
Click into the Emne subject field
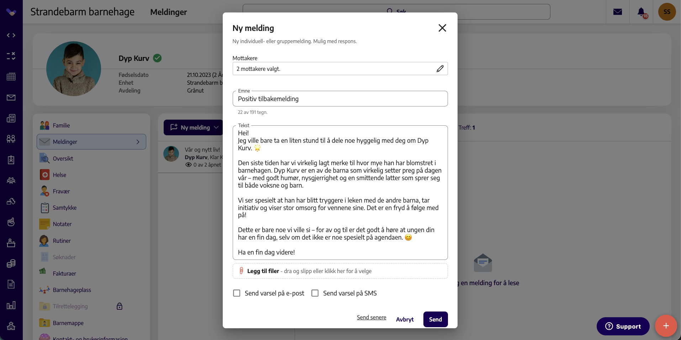tap(340, 99)
